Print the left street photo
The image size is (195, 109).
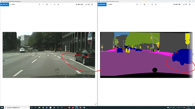click(x=92, y=5)
